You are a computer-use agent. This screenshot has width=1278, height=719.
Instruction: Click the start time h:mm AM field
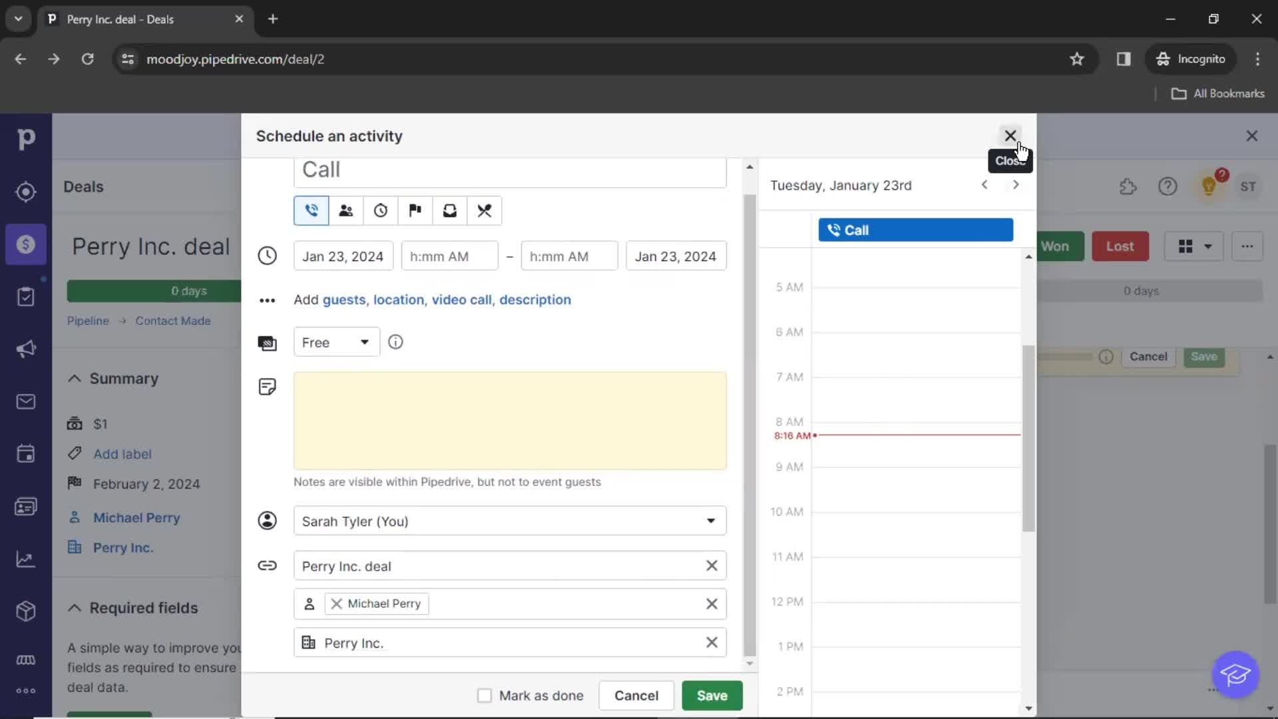pos(449,256)
